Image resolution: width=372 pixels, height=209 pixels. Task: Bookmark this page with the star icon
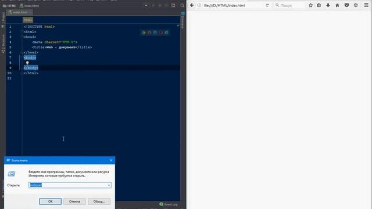[310, 5]
